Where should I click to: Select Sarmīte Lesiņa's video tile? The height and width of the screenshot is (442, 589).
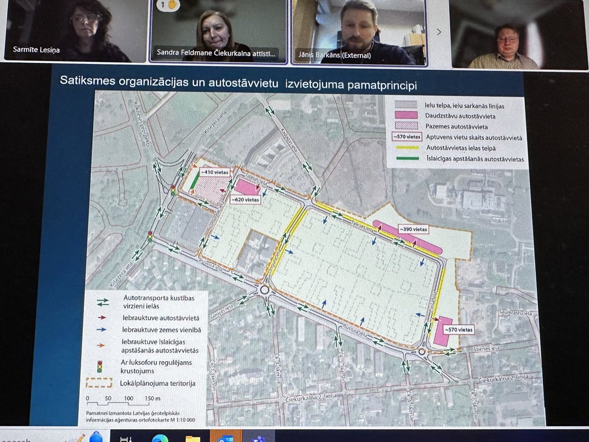point(76,30)
